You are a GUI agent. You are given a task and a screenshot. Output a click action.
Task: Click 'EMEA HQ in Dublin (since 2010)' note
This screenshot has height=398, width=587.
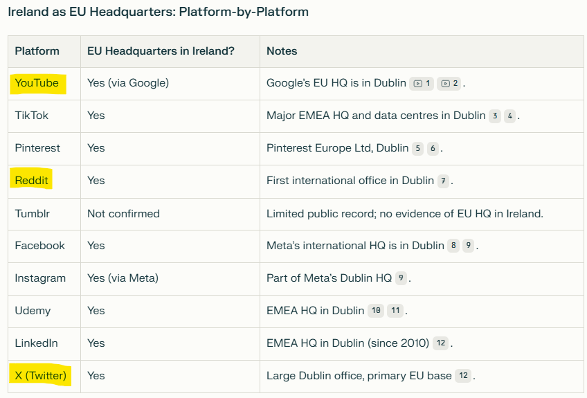(347, 343)
